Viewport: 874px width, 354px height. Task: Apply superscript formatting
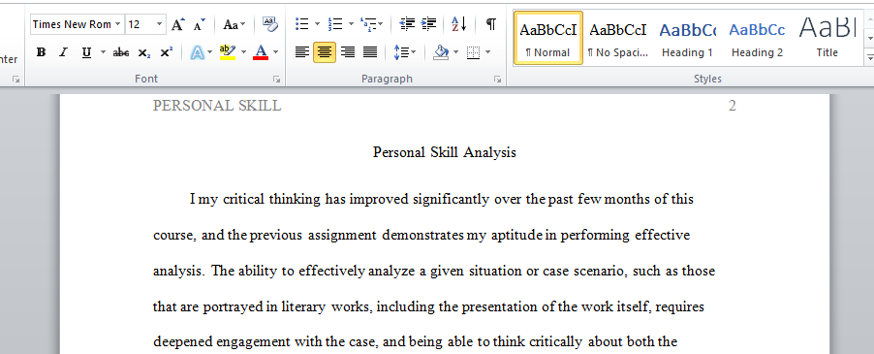click(x=166, y=53)
